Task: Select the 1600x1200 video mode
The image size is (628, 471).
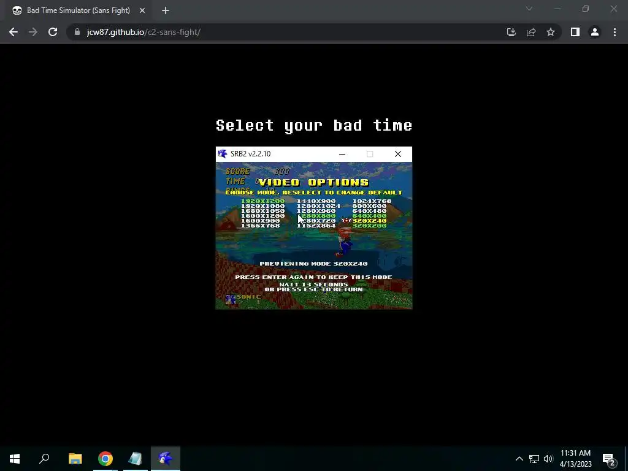Action: coord(262,216)
